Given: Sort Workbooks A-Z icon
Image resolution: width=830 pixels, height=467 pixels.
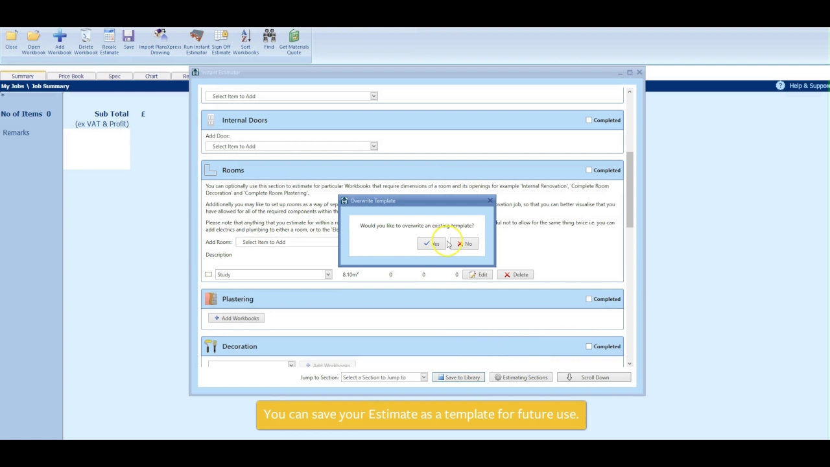Looking at the screenshot, I should 246,42.
